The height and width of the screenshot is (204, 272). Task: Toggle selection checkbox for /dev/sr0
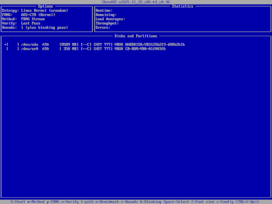tap(12, 49)
